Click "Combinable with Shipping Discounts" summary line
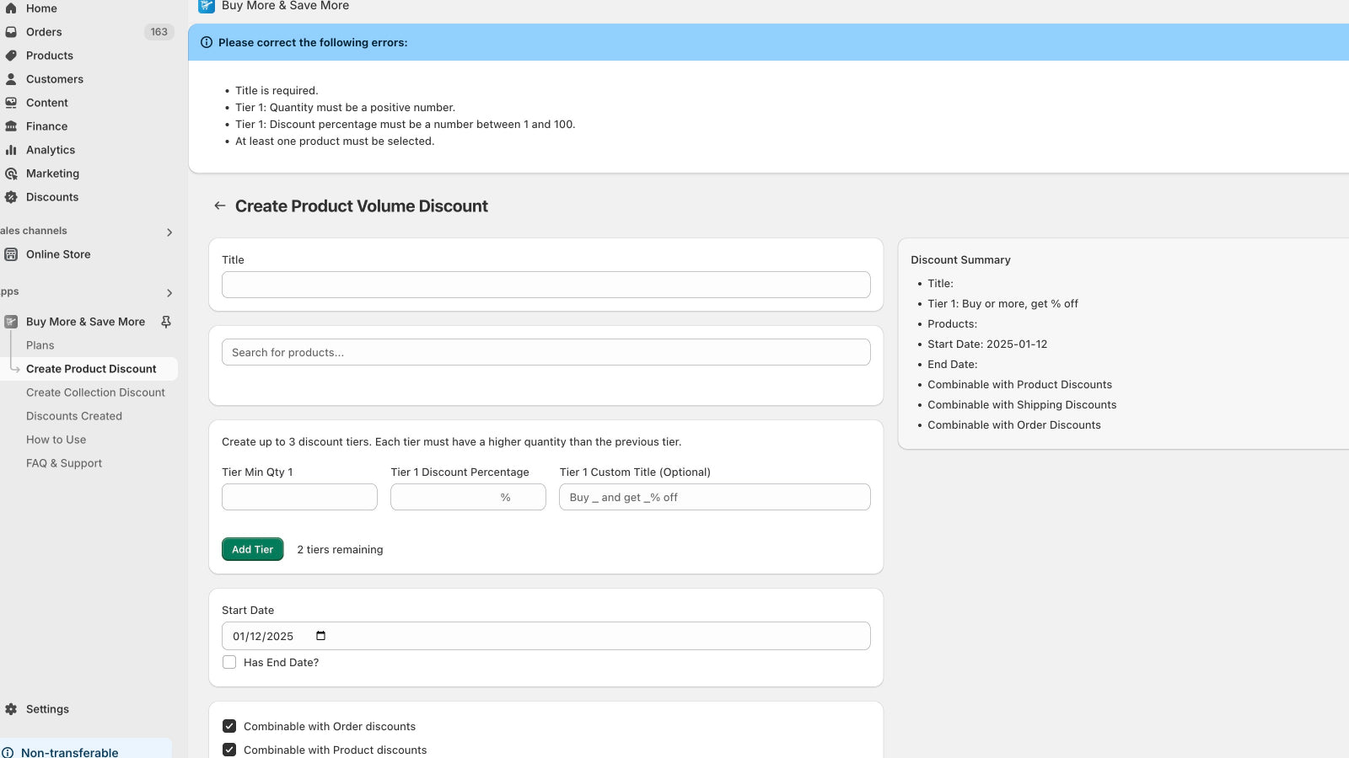 point(1022,404)
